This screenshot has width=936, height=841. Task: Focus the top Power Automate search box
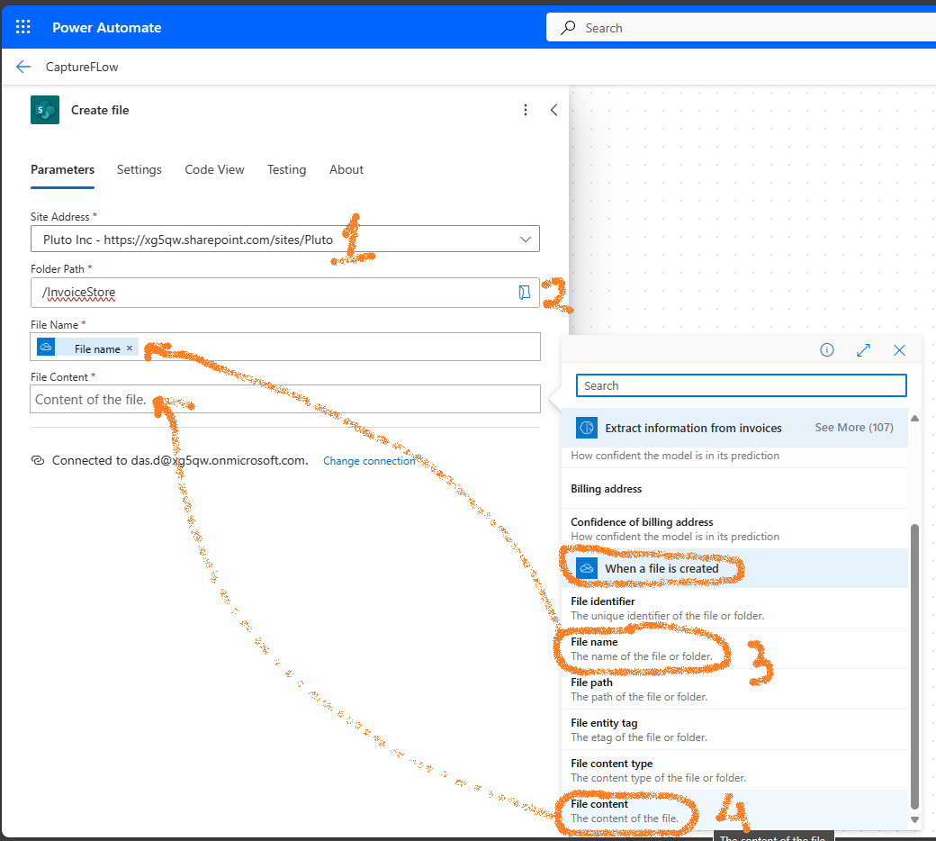(741, 28)
